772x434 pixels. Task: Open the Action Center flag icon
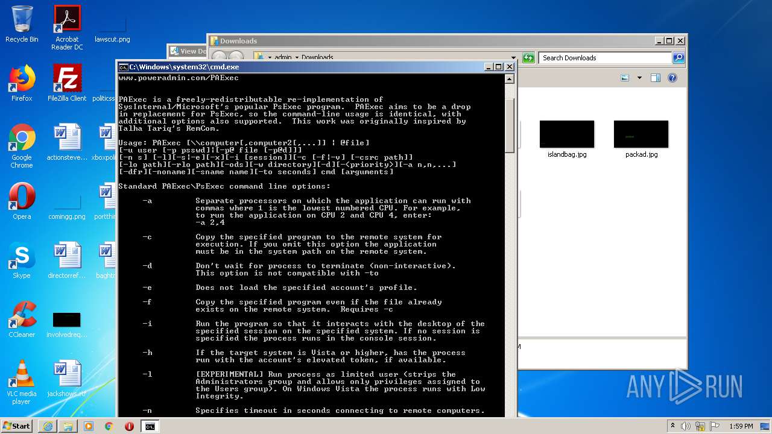coord(713,426)
